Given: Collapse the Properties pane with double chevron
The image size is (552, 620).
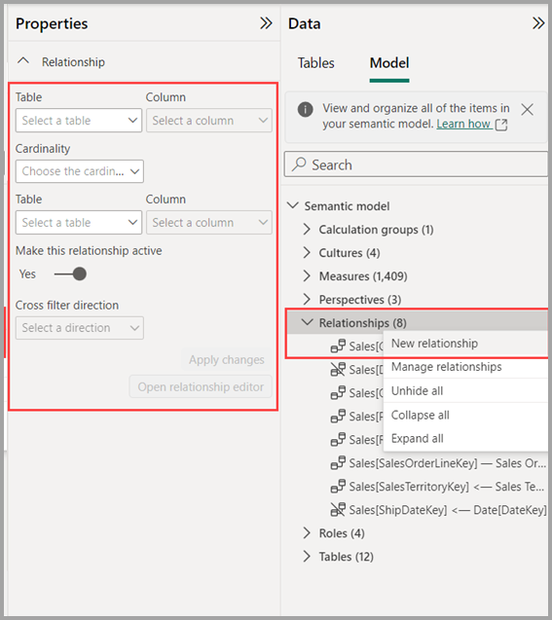Looking at the screenshot, I should pos(266,23).
